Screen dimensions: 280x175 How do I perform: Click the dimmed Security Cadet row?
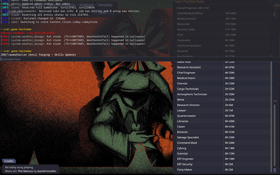[223, 29]
